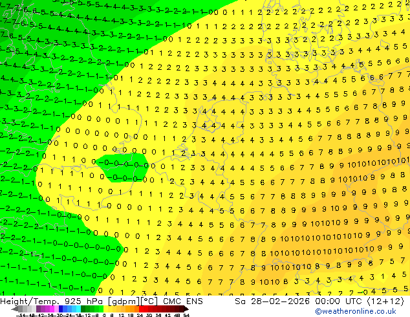
Task: Select the dark blue legend swatch above -30
Action: [x=61, y=309]
